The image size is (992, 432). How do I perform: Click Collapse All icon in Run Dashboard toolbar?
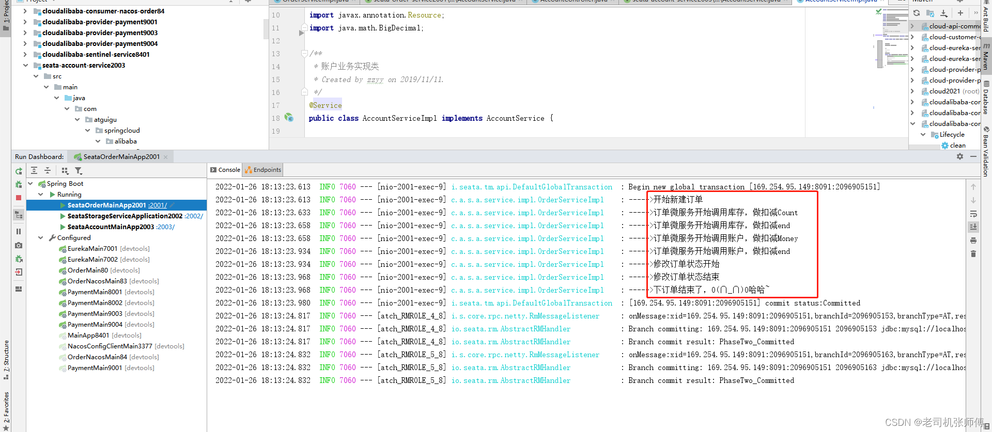coord(48,170)
